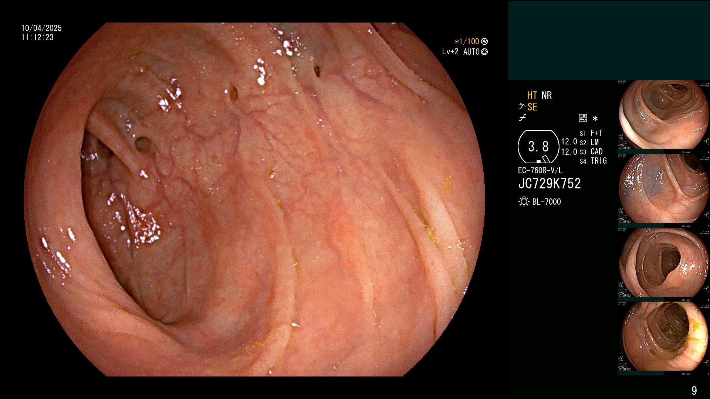The image size is (710, 399).
Task: Click the AUTO iris mode icon
Action: (x=484, y=52)
